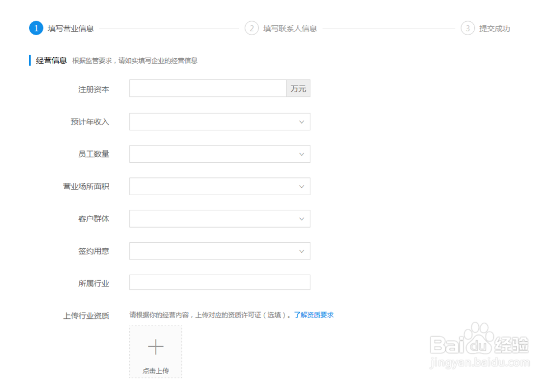Click the plus icon in the upload box

(x=156, y=346)
